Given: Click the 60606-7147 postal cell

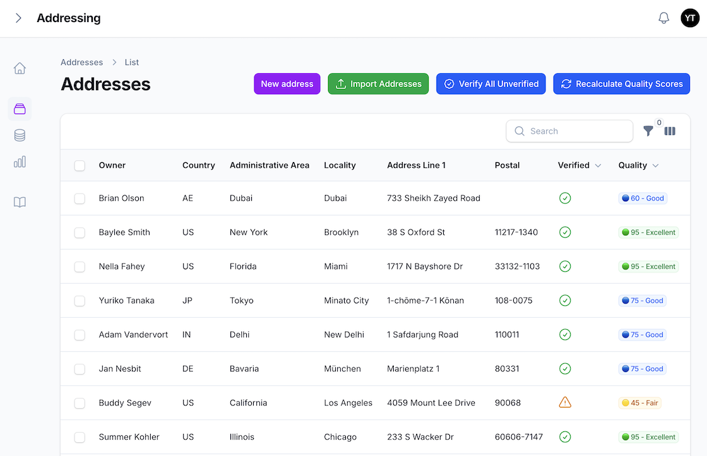Looking at the screenshot, I should click(x=518, y=437).
